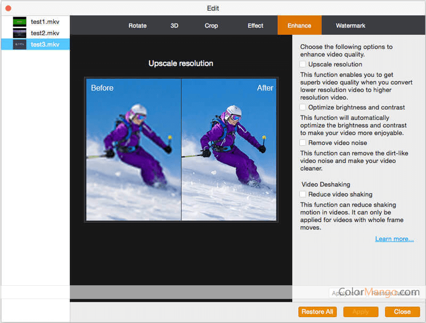Select the test1.mkv video thumbnail

(x=20, y=22)
